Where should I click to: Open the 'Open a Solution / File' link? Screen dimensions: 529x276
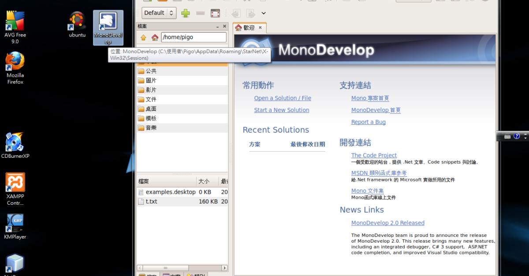pyautogui.click(x=282, y=98)
